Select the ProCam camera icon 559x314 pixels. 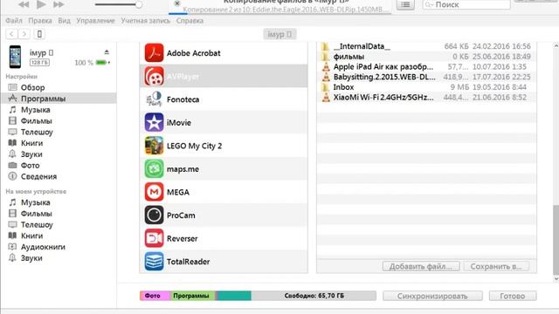coord(154,215)
